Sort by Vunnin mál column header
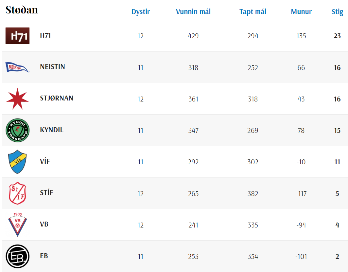The width and height of the screenshot is (348, 272). point(193,12)
